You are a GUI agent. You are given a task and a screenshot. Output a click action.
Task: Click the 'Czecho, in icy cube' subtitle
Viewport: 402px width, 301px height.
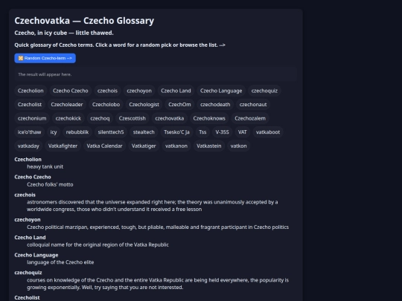(64, 33)
